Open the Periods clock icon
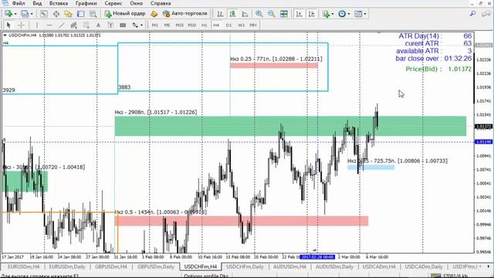The width and height of the screenshot is (494, 278). click(x=342, y=14)
